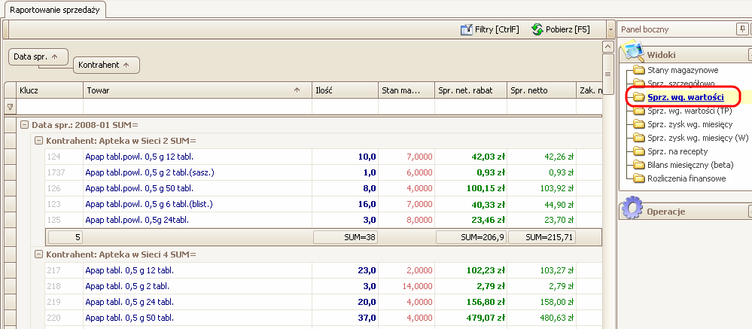Click folder icon of Stany magazynowe

[638, 71]
